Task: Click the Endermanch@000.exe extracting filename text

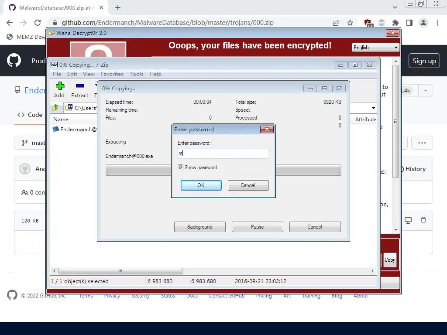Action: pos(129,156)
